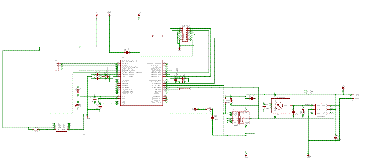Click the JUM2 jumper label

[x=356, y=95]
